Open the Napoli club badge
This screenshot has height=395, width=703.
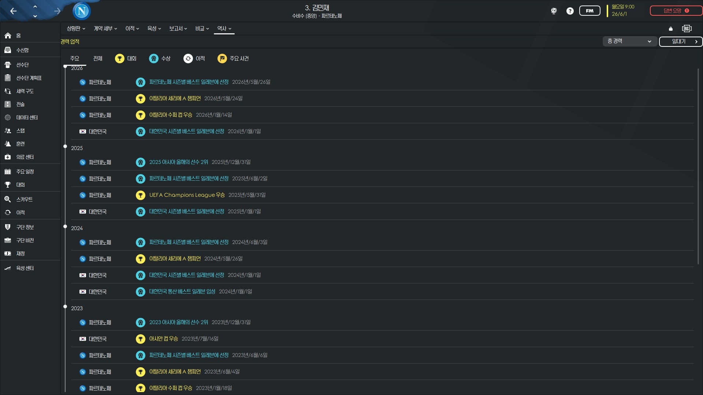[x=82, y=11]
